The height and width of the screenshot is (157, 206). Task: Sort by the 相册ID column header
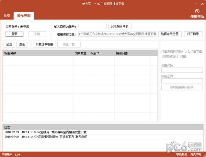coord(102,53)
